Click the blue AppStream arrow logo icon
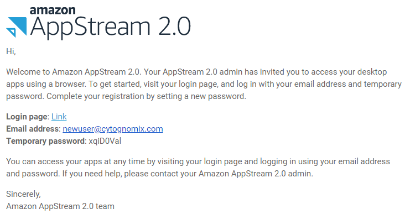 [16, 27]
